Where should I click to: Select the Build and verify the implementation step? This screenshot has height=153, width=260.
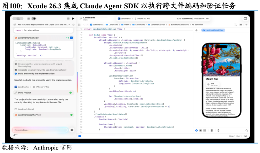(x=35, y=73)
